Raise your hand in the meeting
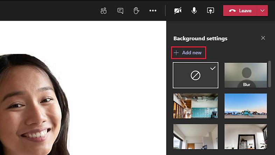 coord(136,10)
